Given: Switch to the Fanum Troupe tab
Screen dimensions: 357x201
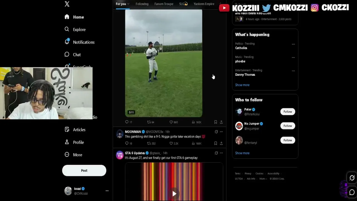Looking at the screenshot, I should [164, 4].
